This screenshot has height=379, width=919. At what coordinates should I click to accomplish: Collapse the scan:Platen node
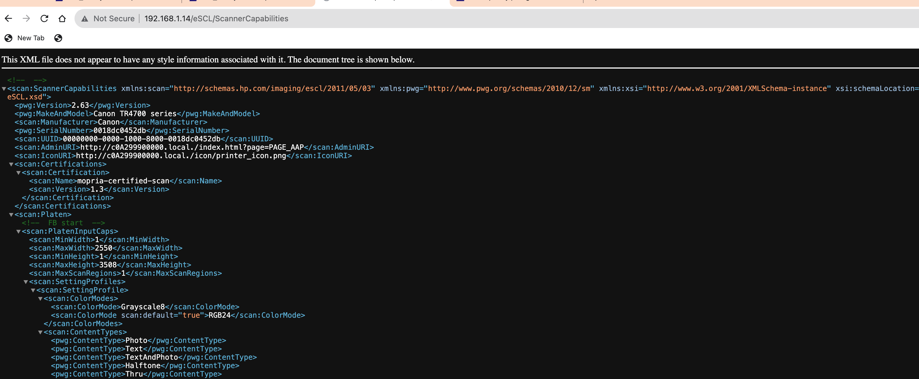tap(11, 215)
